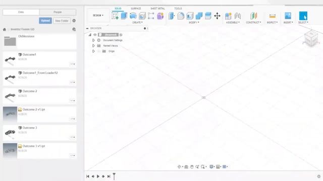Open the Construct dropdown menu

(253, 22)
